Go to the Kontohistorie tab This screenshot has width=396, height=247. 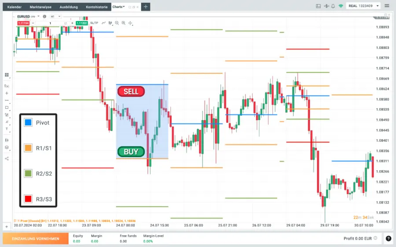pyautogui.click(x=96, y=7)
